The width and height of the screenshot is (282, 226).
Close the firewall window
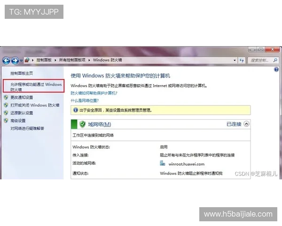(x=272, y=49)
